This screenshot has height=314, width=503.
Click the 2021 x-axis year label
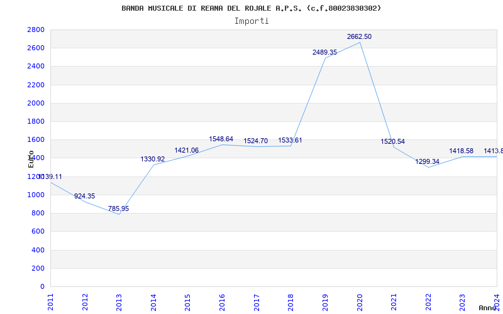pyautogui.click(x=394, y=302)
